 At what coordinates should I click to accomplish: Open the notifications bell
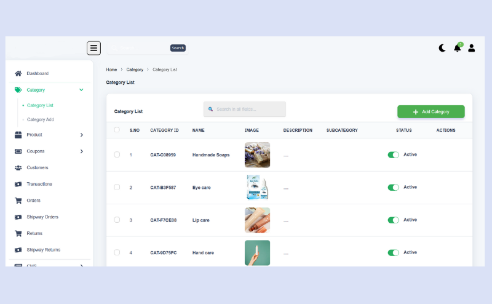tap(457, 48)
